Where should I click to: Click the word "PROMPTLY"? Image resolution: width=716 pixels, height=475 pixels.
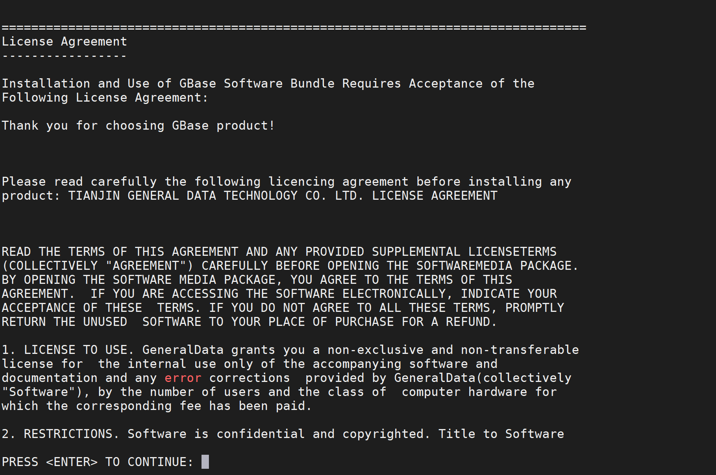click(535, 308)
